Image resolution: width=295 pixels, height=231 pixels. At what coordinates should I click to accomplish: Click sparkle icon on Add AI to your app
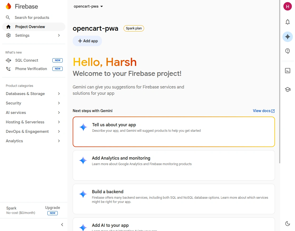coord(83,227)
